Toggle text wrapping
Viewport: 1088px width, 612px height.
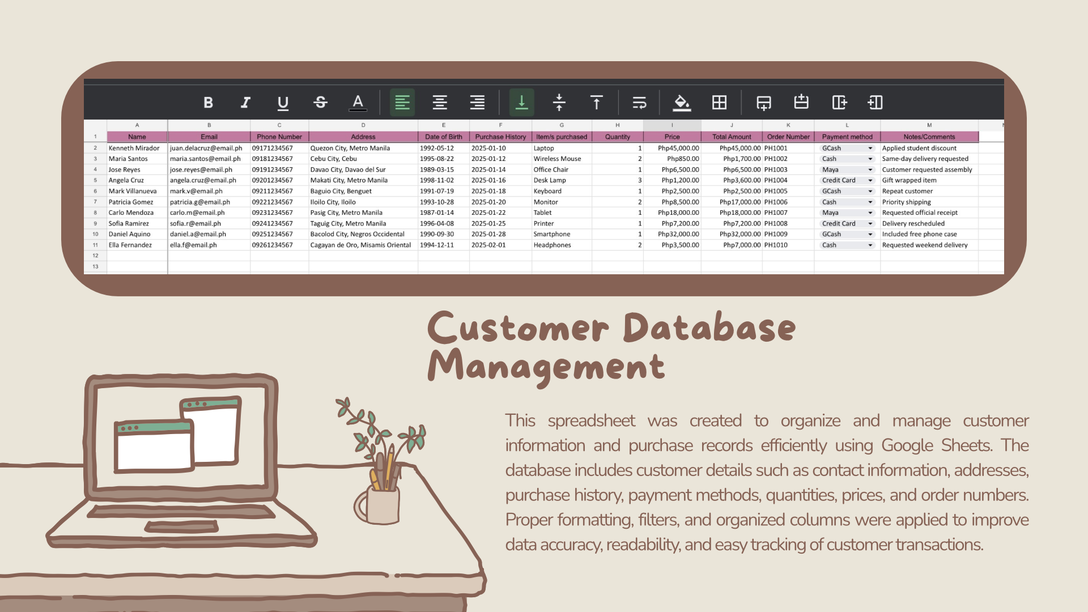point(639,103)
